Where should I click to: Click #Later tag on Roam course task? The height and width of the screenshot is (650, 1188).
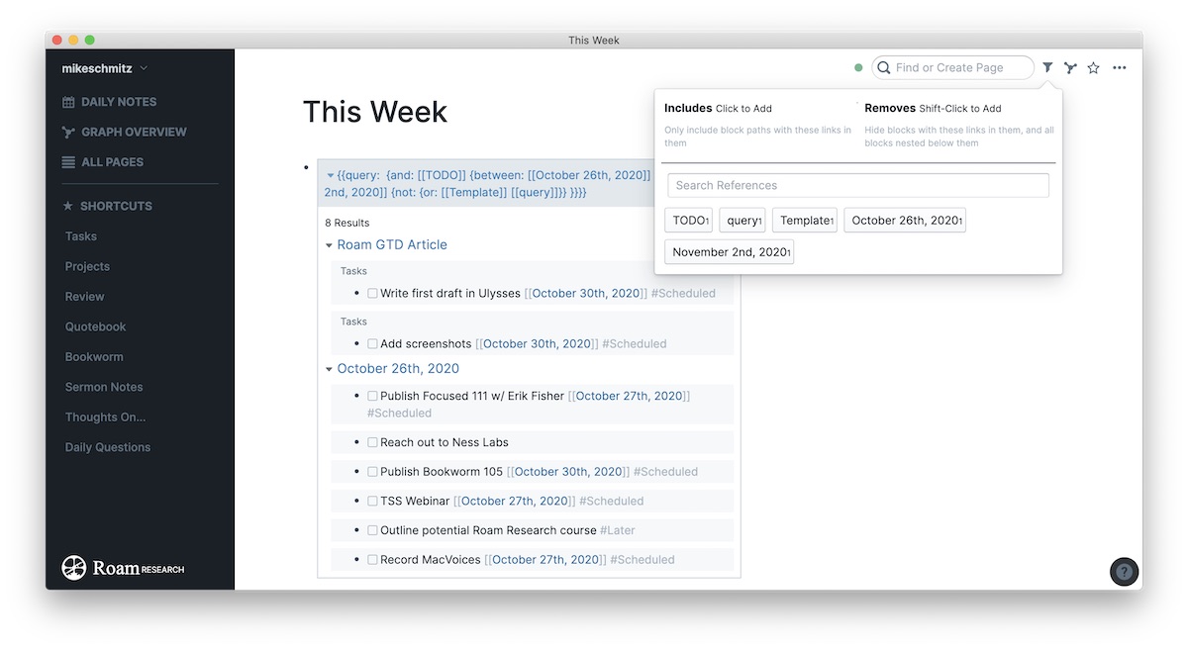(618, 530)
